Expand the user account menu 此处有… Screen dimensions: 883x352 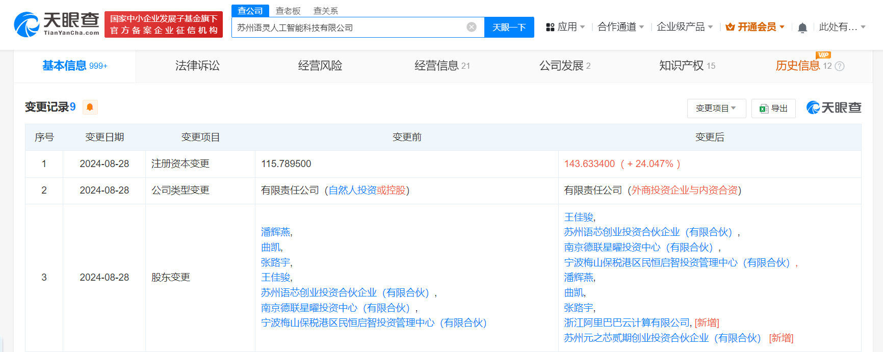[x=842, y=27]
